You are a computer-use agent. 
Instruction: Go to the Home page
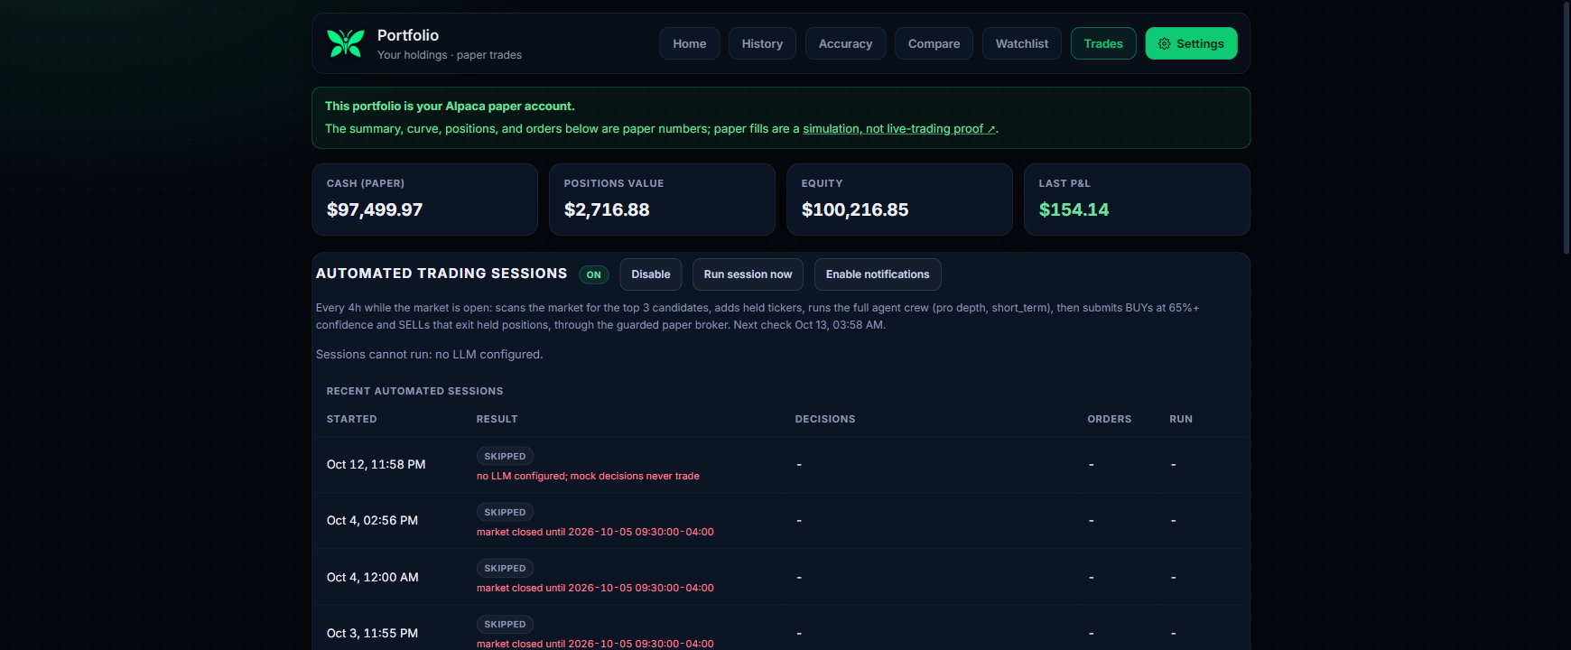point(690,43)
